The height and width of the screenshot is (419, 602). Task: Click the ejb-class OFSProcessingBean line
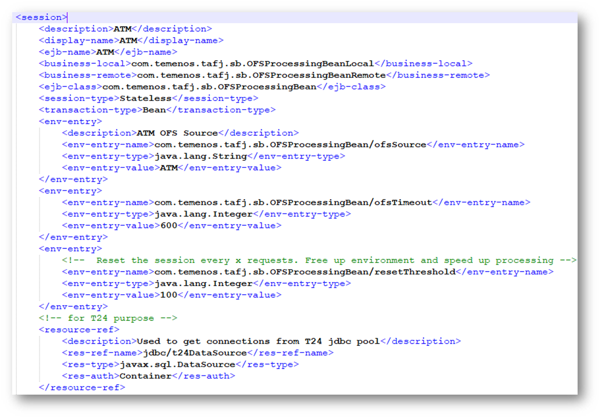point(212,87)
